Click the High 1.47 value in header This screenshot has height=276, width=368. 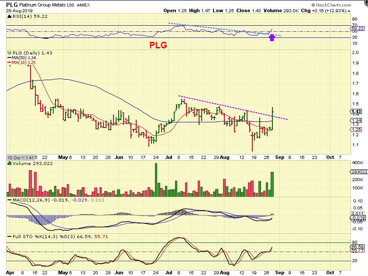[199, 10]
